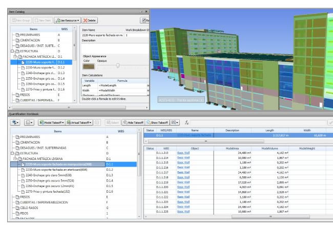This screenshot has width=333, height=230.
Task: Click Delete in the Item Catalog toolbar
Action: [x=90, y=20]
